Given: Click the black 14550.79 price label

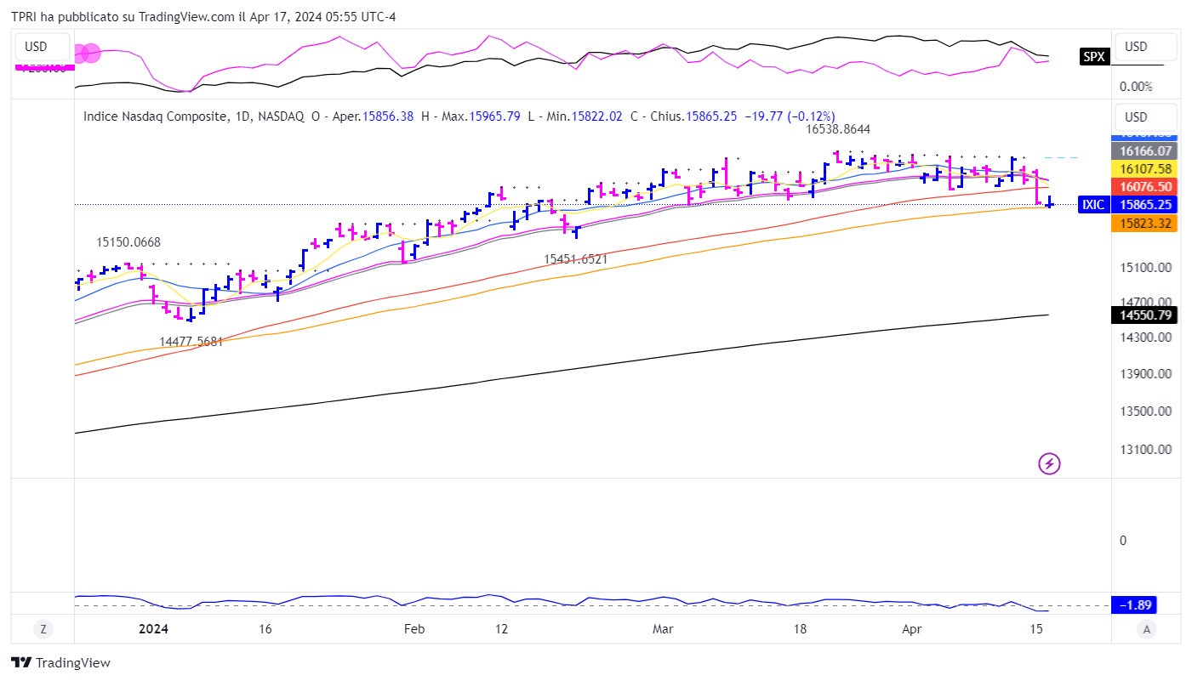Looking at the screenshot, I should 1144,315.
